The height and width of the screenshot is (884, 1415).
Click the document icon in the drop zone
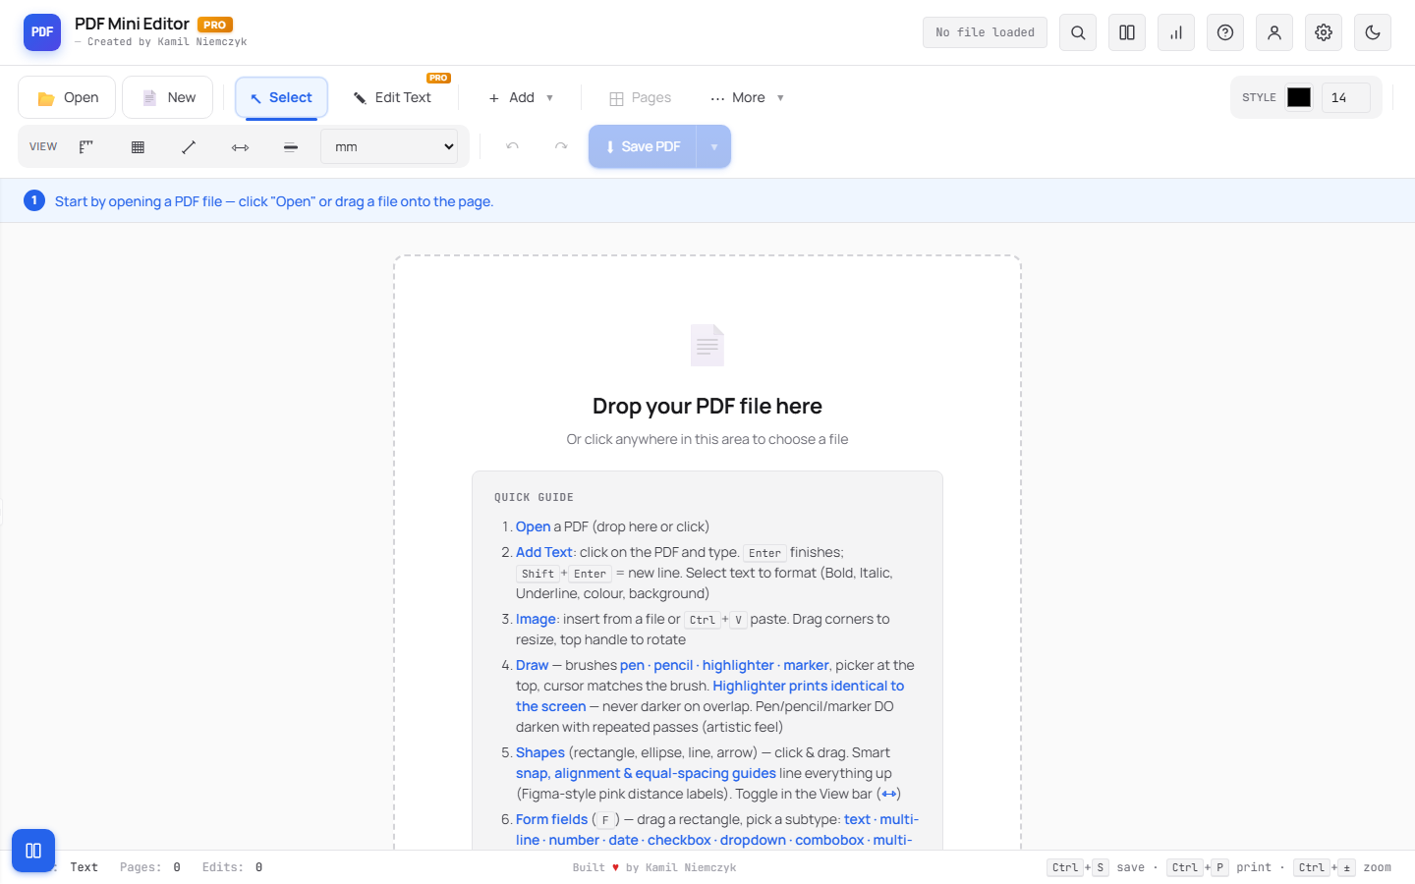(x=707, y=345)
